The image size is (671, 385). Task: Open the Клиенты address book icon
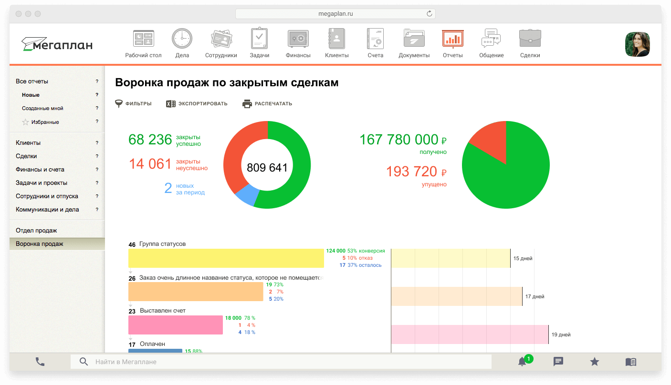pyautogui.click(x=336, y=39)
